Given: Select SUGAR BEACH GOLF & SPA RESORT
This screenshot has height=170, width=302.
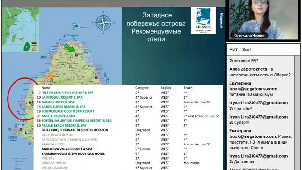Looking at the screenshot, I should [68, 111].
